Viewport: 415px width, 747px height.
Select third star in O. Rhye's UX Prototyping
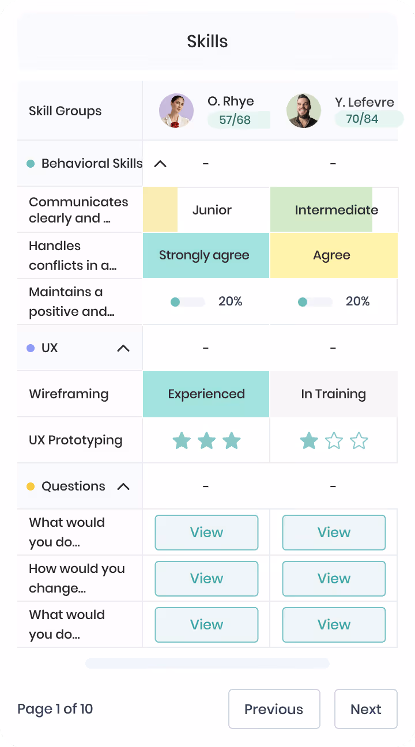(x=232, y=441)
